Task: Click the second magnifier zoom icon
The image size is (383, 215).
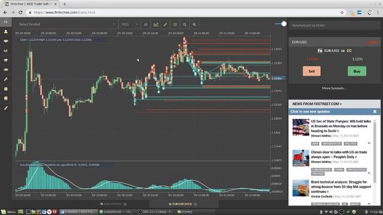Action: pyautogui.click(x=194, y=24)
